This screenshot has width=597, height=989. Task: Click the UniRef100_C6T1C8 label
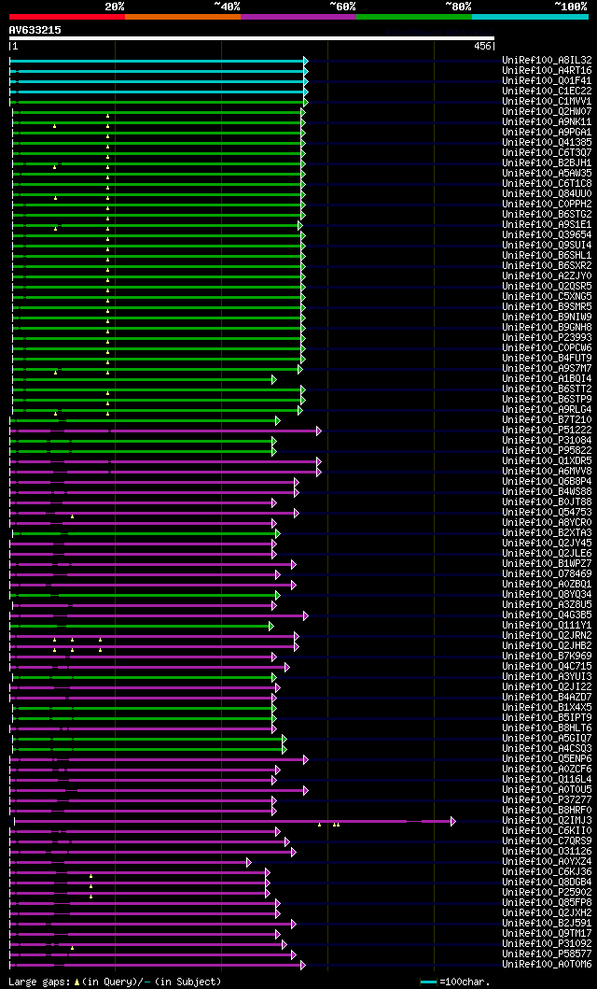coord(547,184)
